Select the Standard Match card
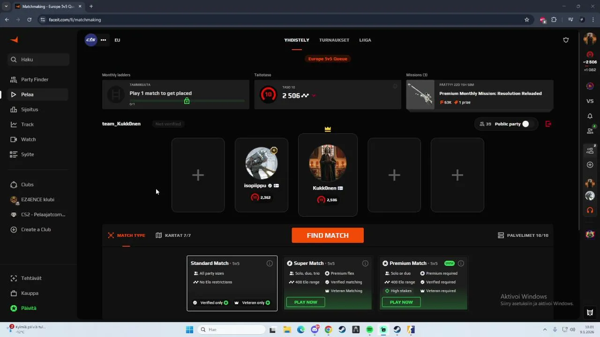Viewport: 600px width, 337px height. click(x=232, y=283)
